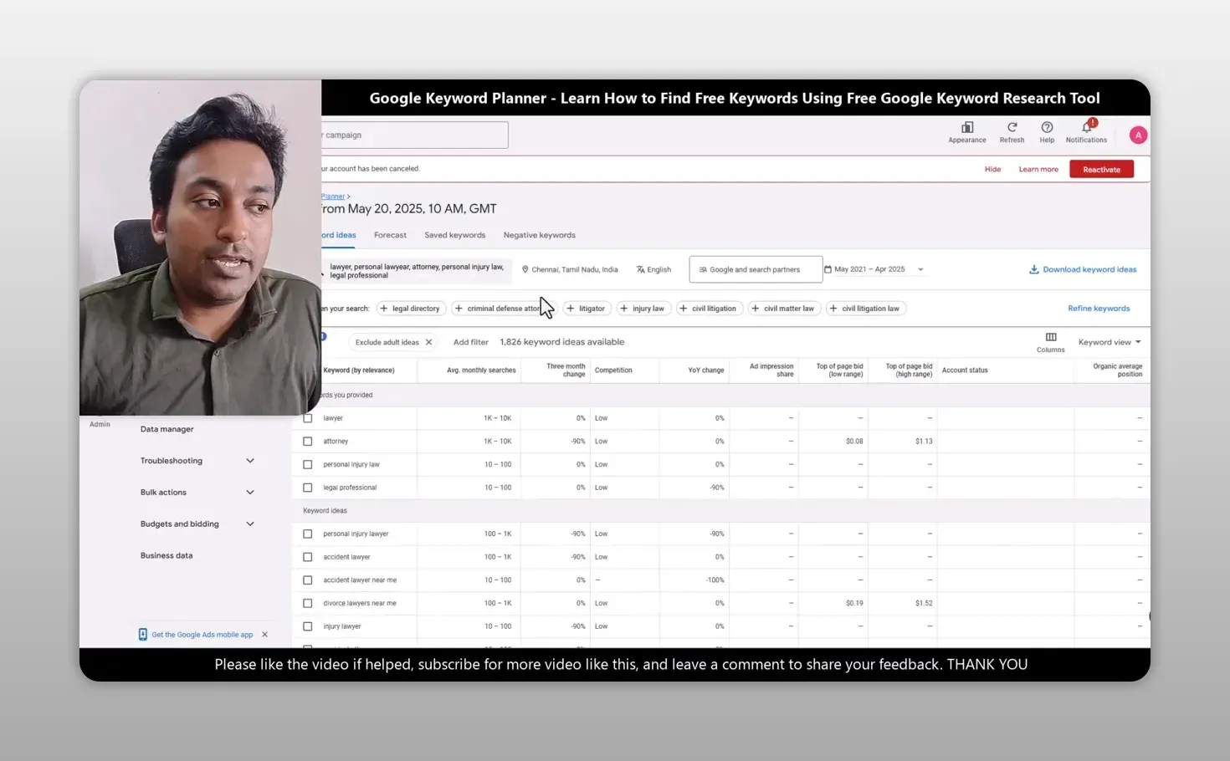This screenshot has width=1230, height=761.
Task: Click the Columns icon
Action: (x=1051, y=337)
